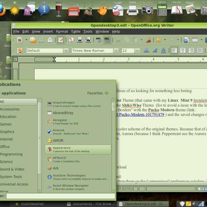Click the applications list vertical scrollbar
This screenshot has height=207, width=207.
tap(113, 145)
